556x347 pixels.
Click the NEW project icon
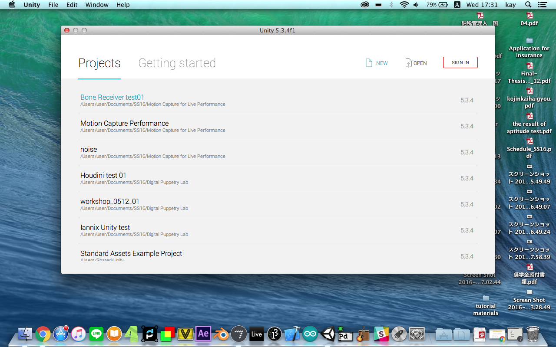click(x=369, y=63)
